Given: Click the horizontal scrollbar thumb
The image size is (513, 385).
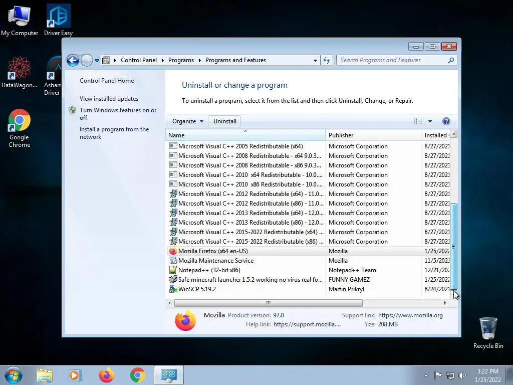Looking at the screenshot, I should (x=269, y=303).
